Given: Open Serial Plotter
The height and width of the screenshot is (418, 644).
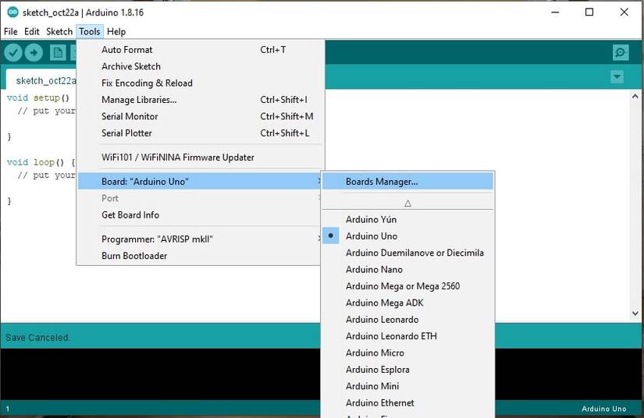Looking at the screenshot, I should pos(199,133).
